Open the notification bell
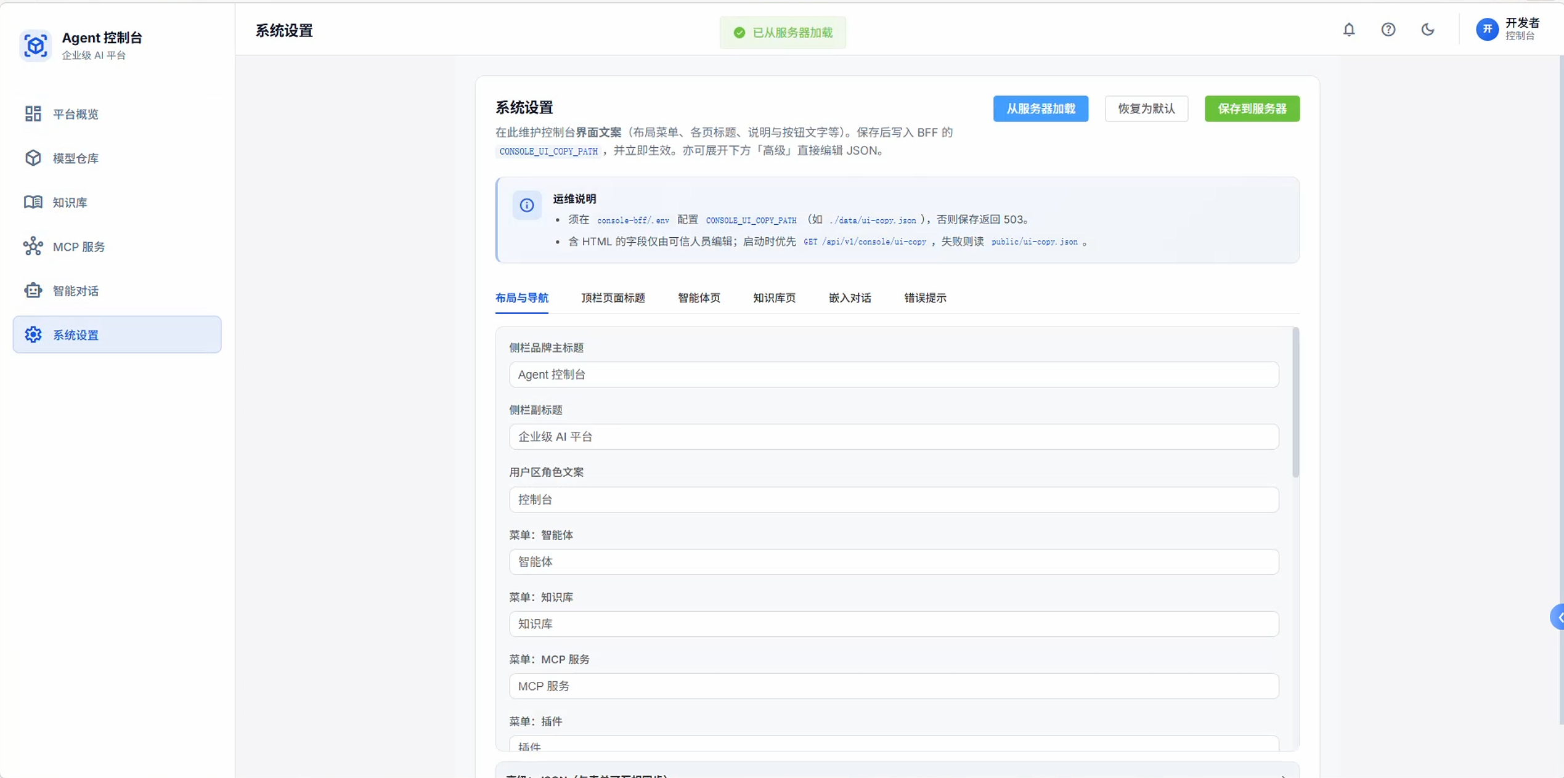 pos(1349,29)
